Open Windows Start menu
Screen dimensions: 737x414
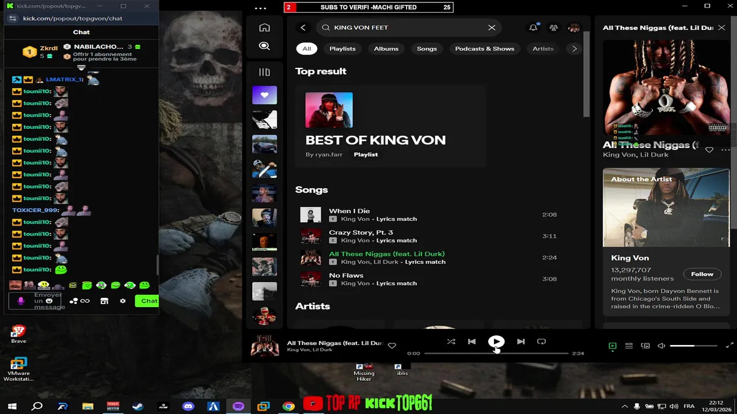(12, 407)
